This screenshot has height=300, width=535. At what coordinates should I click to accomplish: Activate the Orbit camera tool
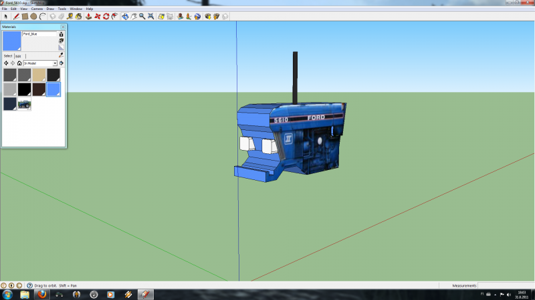tap(125, 16)
